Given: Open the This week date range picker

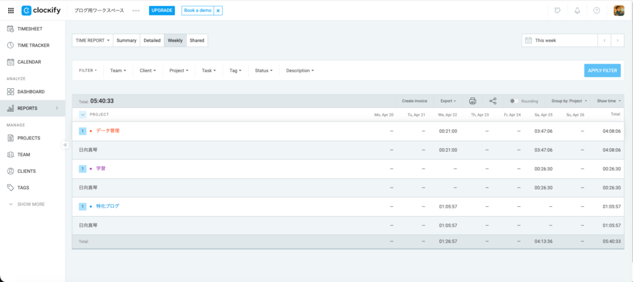Looking at the screenshot, I should 558,40.
